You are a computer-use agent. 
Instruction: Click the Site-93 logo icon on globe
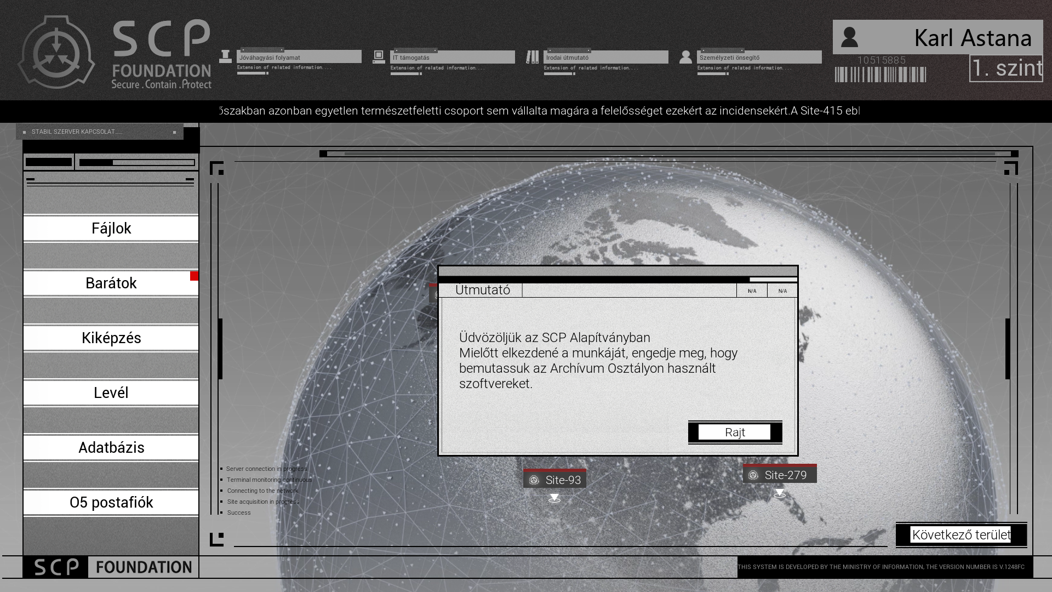tap(534, 480)
